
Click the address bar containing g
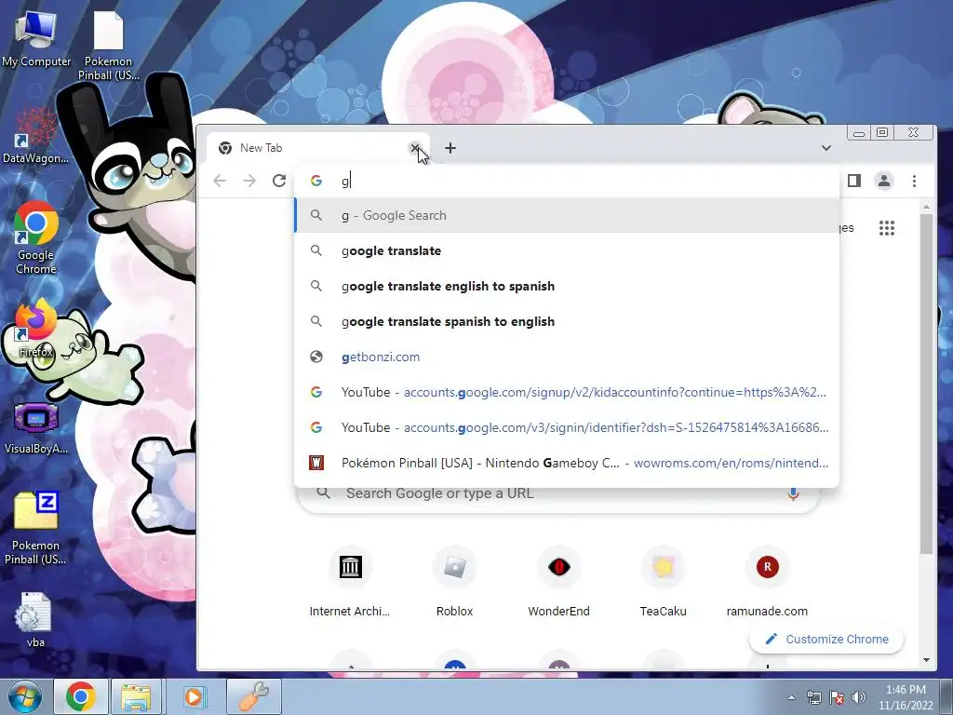click(567, 181)
